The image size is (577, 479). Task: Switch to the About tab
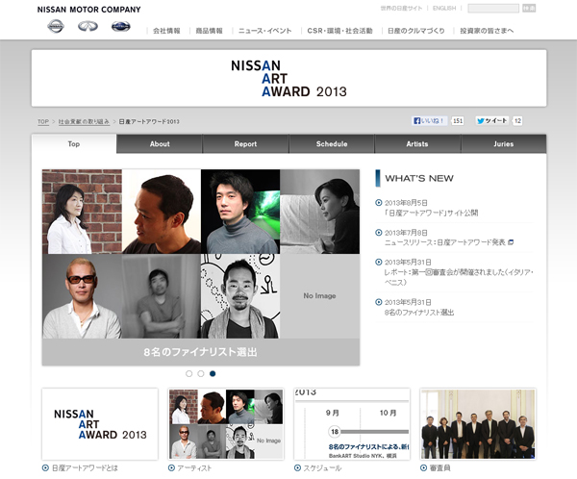tap(160, 144)
